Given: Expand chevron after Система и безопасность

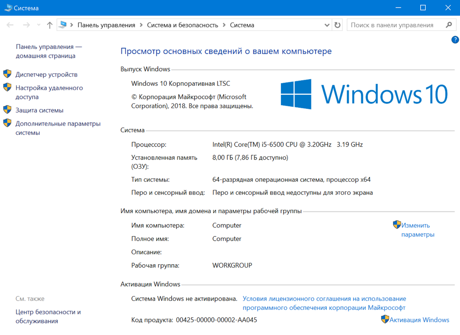Looking at the screenshot, I should click(224, 25).
